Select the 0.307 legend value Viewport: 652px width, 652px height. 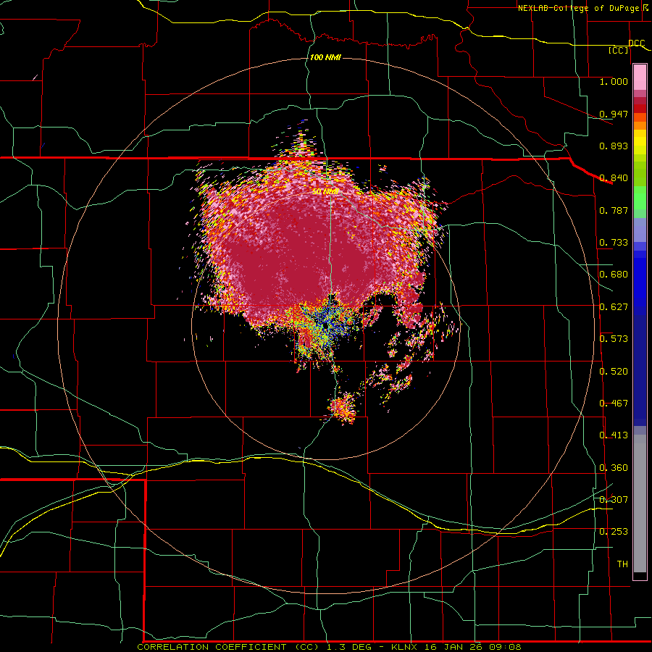614,499
